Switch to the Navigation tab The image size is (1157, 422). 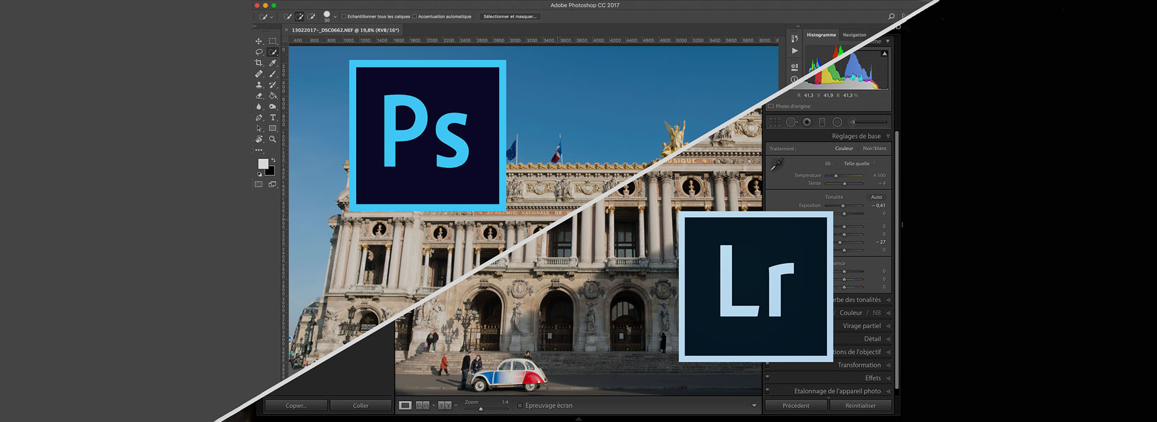click(854, 35)
